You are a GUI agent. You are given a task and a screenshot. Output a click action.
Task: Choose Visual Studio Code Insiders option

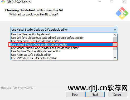62,48
